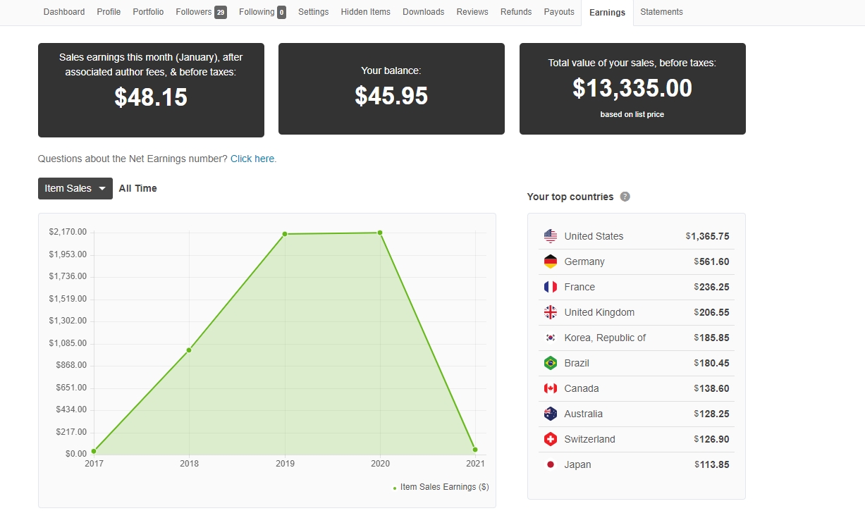Viewport: 865px width, 518px height.
Task: Open the Item Sales dropdown
Action: (75, 188)
